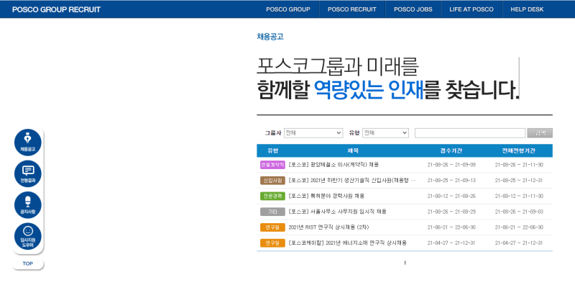Open HELP DESK menu
575x298 pixels.
528,9
